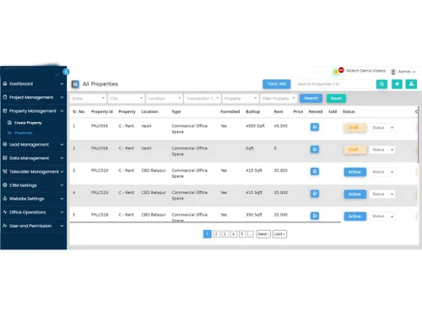Click the Active badge for FRLC519
Image resolution: width=422 pixels, height=316 pixels.
click(x=354, y=194)
